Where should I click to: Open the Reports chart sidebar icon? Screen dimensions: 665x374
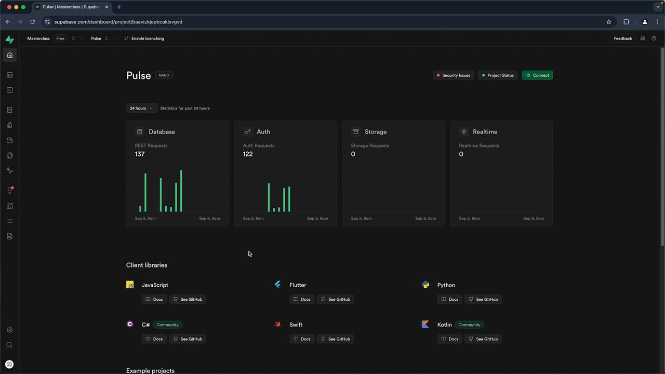coord(9,206)
